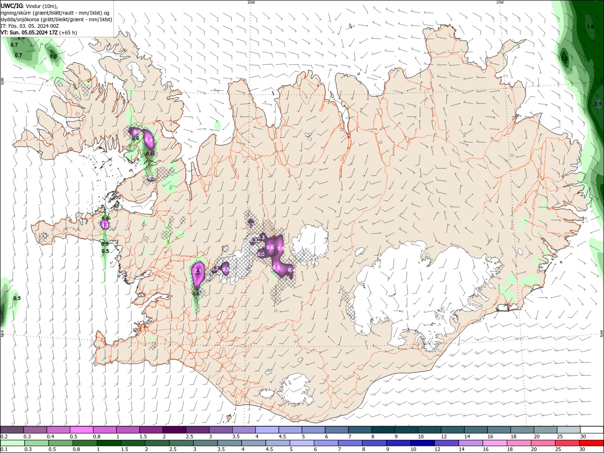Click the '(+65 h)' forecast offset text

[x=68, y=33]
